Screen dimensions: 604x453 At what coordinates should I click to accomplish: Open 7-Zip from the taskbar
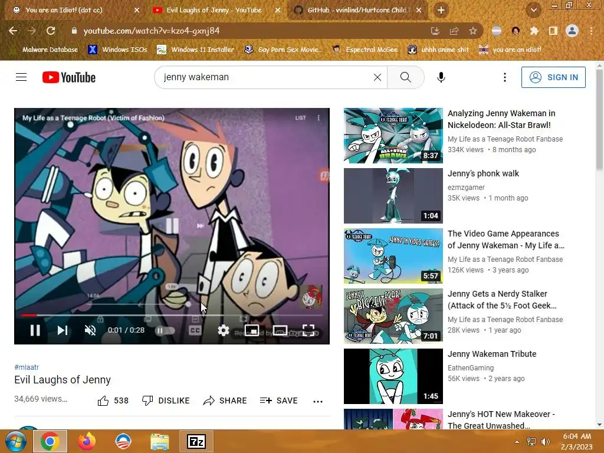click(x=196, y=441)
